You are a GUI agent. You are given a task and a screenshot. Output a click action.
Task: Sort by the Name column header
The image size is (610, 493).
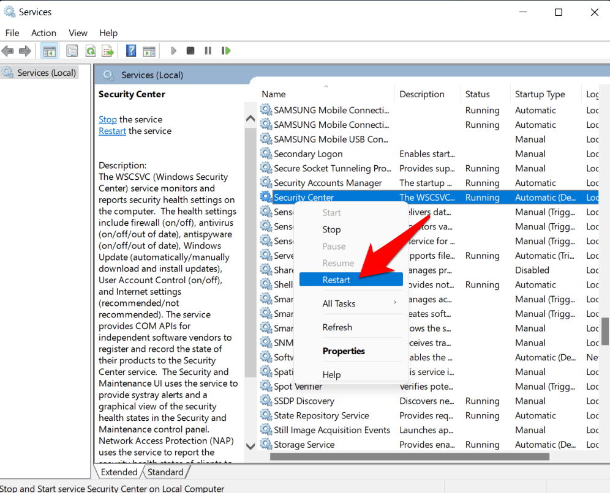[x=274, y=94]
